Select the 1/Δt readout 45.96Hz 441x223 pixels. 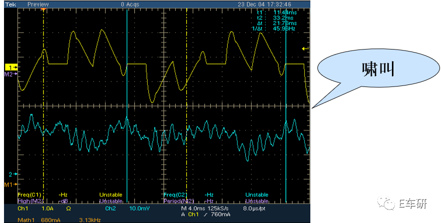285,28
